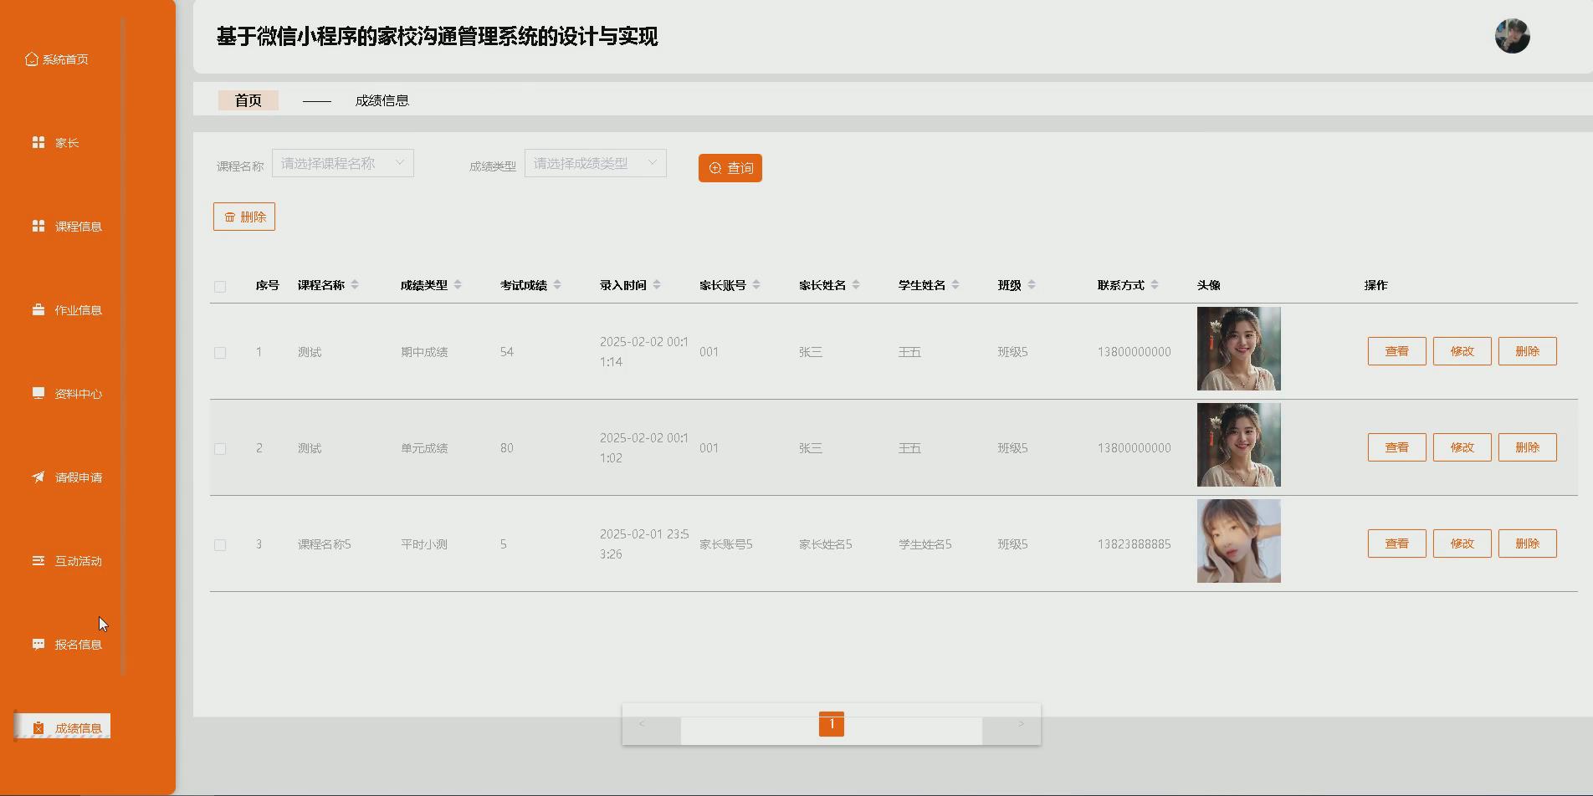Sort by 家长姓名 column arrows
Screen dimensions: 1593x796
tap(856, 285)
